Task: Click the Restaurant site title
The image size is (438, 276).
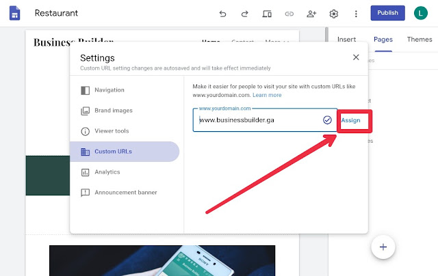Action: 56,13
